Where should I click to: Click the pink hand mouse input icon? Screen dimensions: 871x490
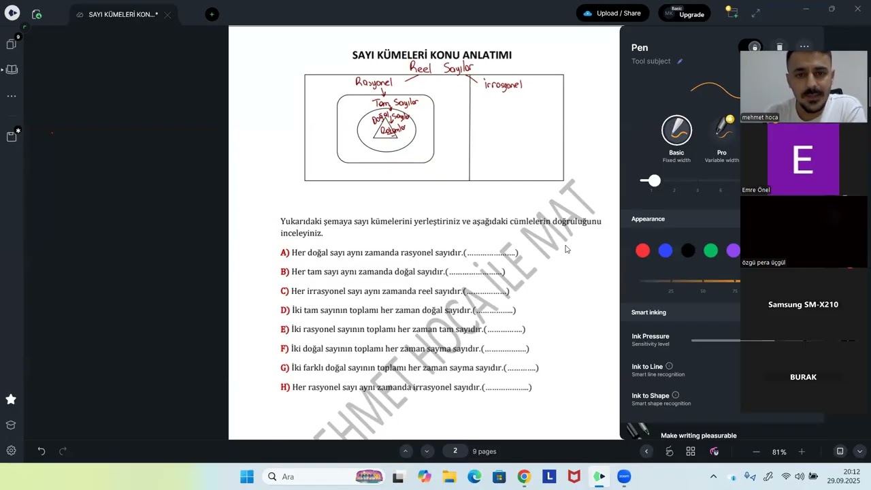point(714,451)
